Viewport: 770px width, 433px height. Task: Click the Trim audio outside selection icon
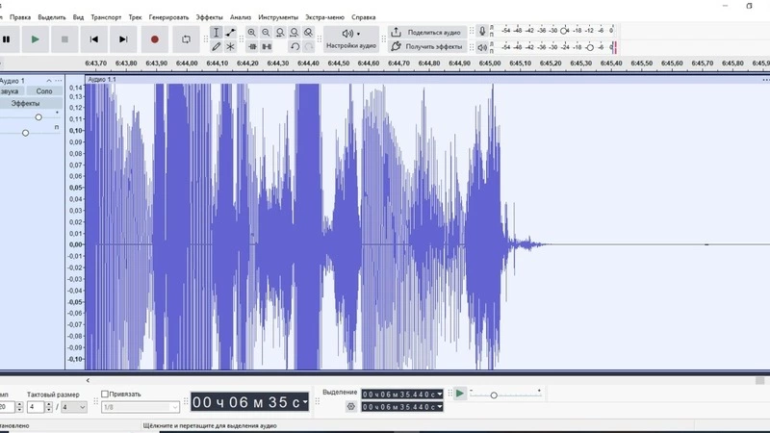pyautogui.click(x=252, y=46)
